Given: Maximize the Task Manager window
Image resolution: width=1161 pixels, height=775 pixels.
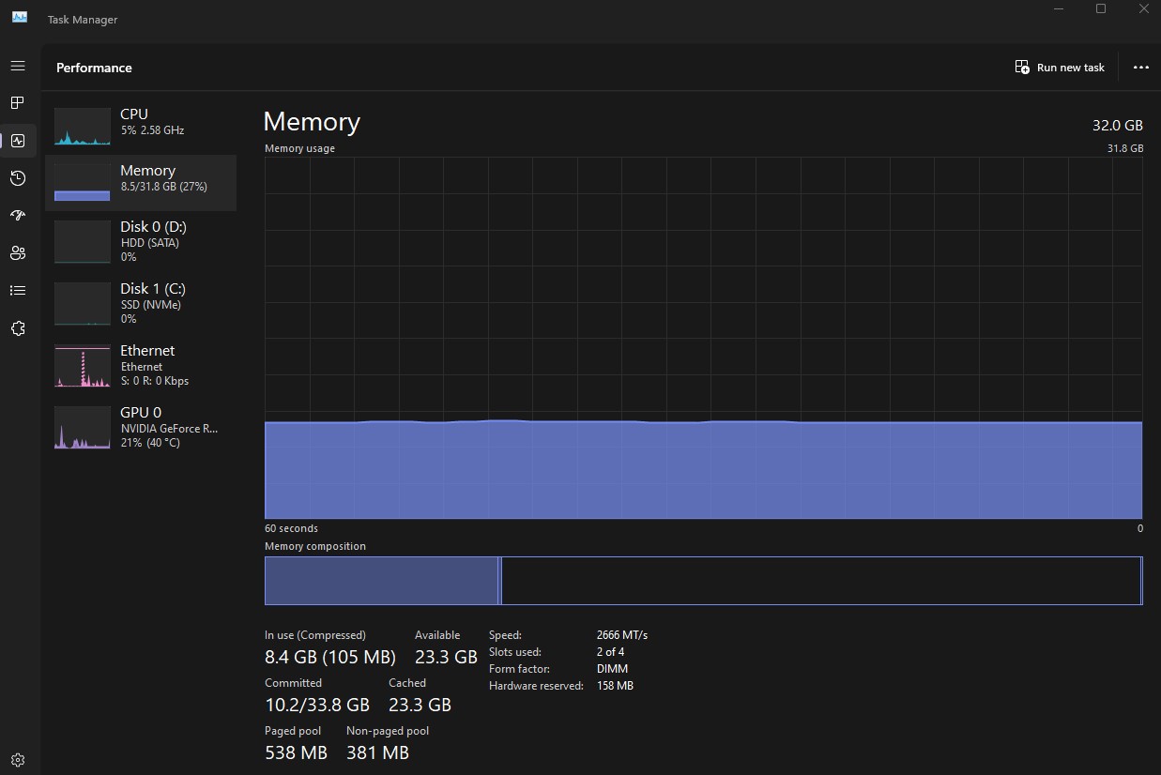Looking at the screenshot, I should [1101, 9].
